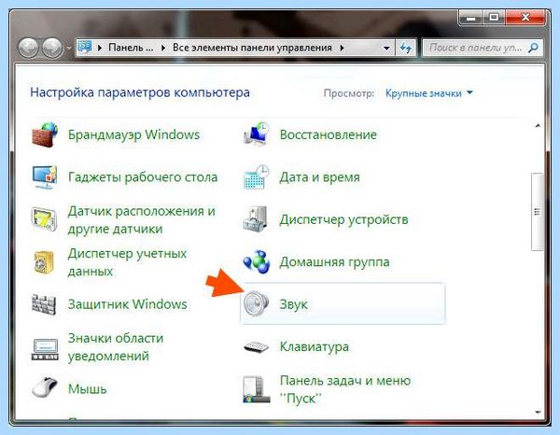Open Дата и время link
Image resolution: width=560 pixels, height=435 pixels.
click(x=319, y=177)
